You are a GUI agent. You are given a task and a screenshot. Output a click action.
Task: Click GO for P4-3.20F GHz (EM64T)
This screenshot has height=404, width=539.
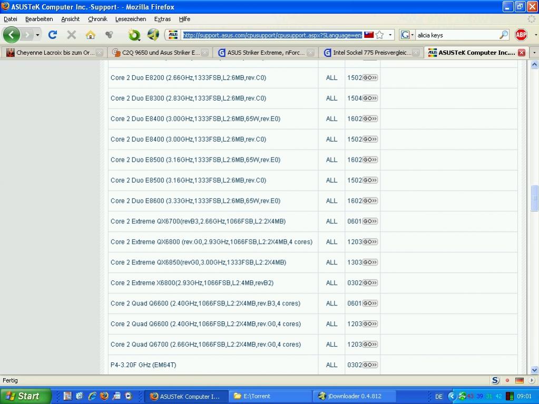pos(370,365)
